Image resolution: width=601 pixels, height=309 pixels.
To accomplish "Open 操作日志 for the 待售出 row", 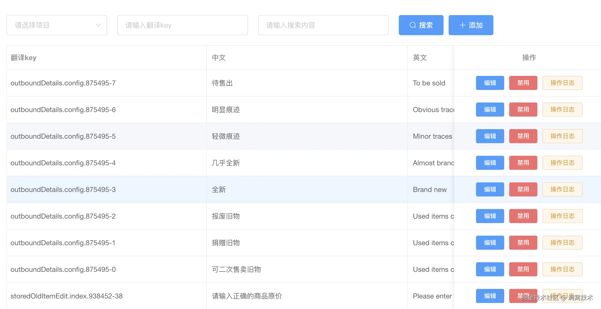I will pos(562,83).
